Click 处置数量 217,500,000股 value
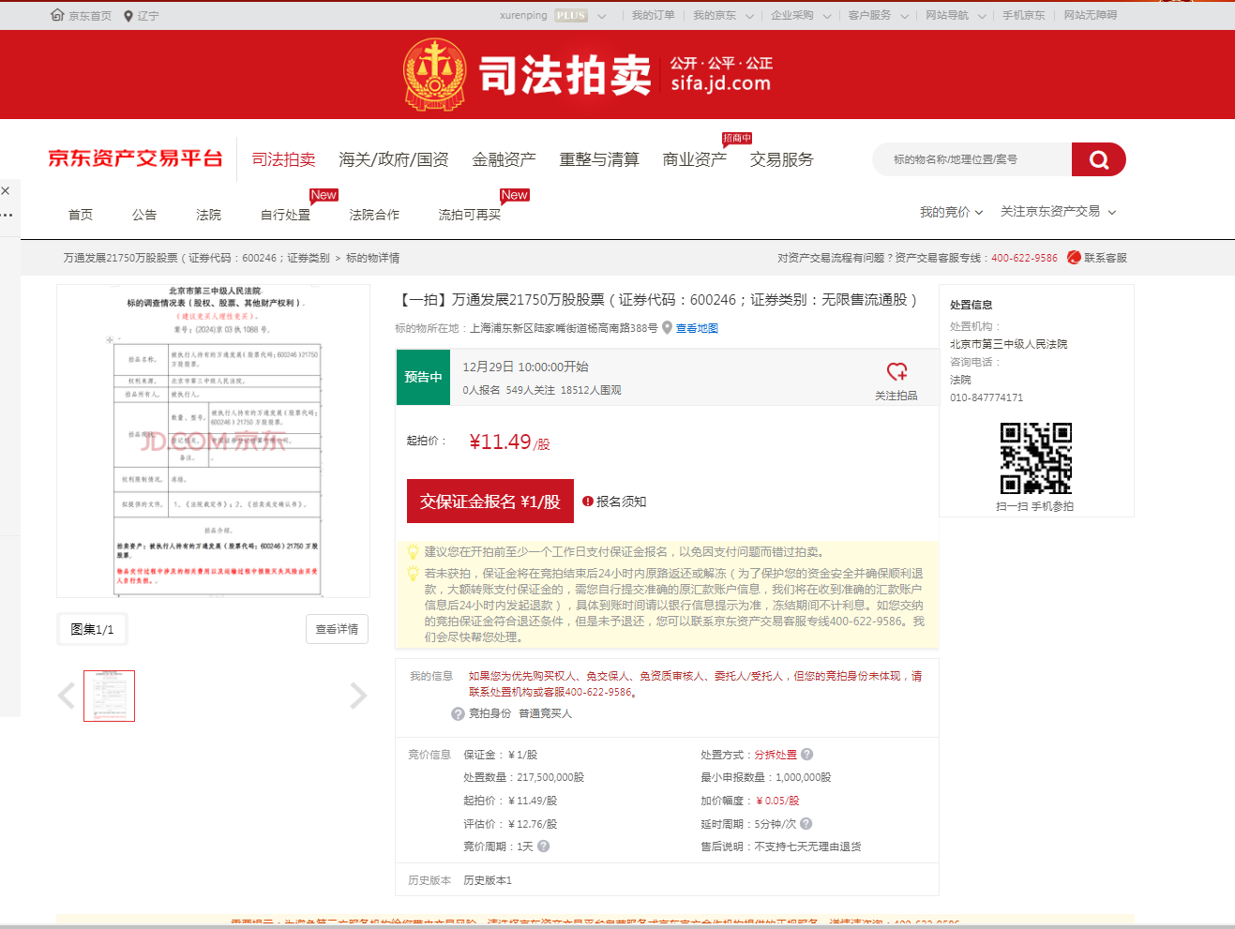1235x929 pixels. click(x=550, y=777)
